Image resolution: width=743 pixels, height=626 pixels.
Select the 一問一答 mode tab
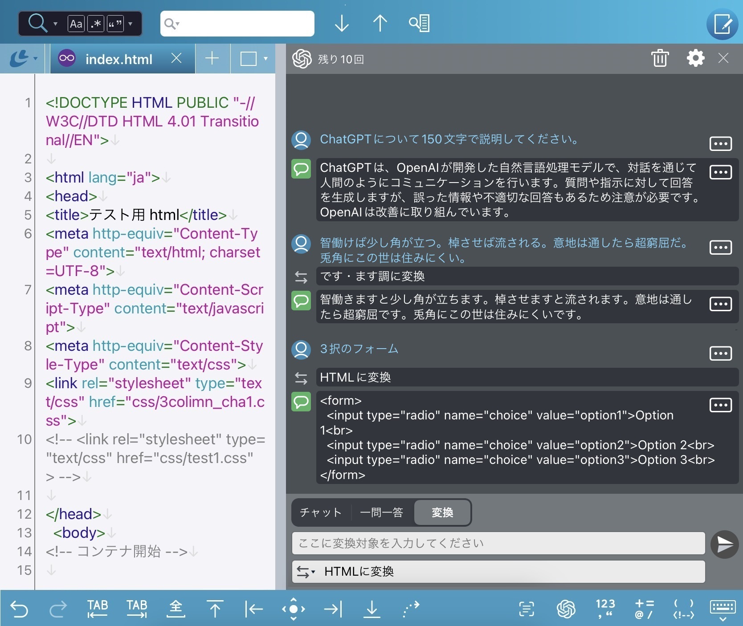pyautogui.click(x=381, y=512)
